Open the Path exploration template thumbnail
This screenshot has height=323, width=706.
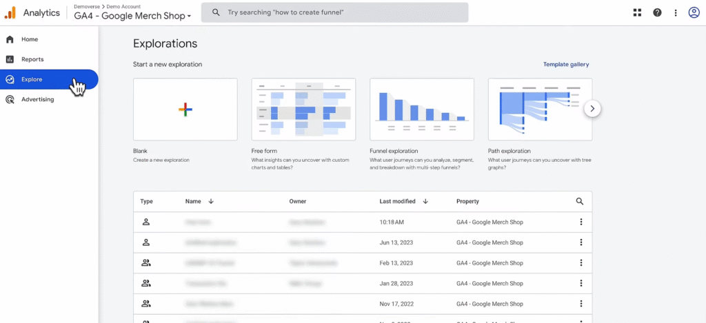pyautogui.click(x=541, y=110)
